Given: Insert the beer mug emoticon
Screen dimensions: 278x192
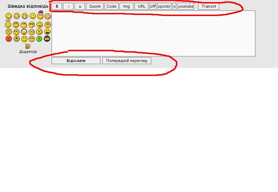Looking at the screenshot, I should (x=28, y=46).
